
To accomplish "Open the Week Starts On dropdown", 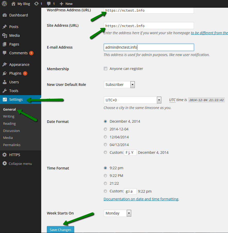I will 117,213.
